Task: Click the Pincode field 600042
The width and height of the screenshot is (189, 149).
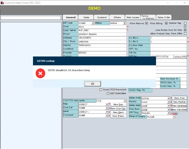Action: coord(102,53)
